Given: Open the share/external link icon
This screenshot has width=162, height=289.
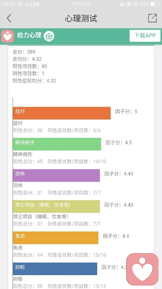Looking at the screenshot, I should tap(153, 18).
